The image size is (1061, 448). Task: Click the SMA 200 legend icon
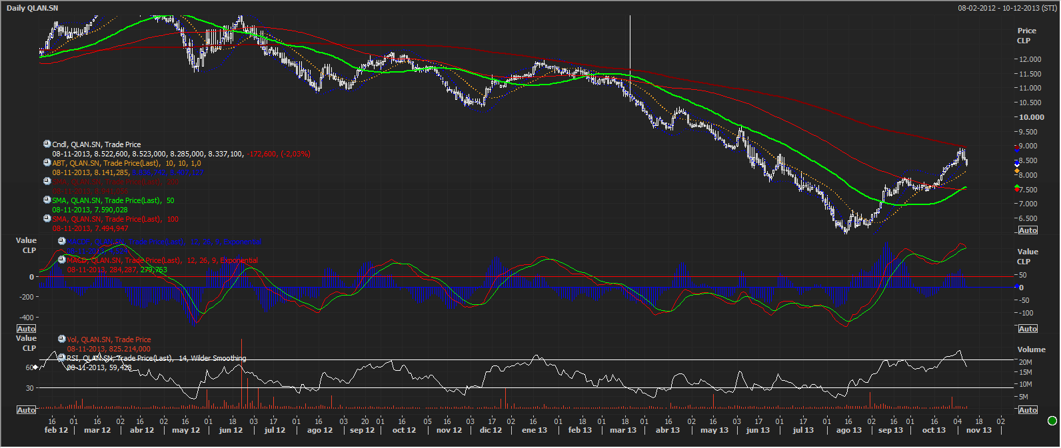pyautogui.click(x=47, y=181)
